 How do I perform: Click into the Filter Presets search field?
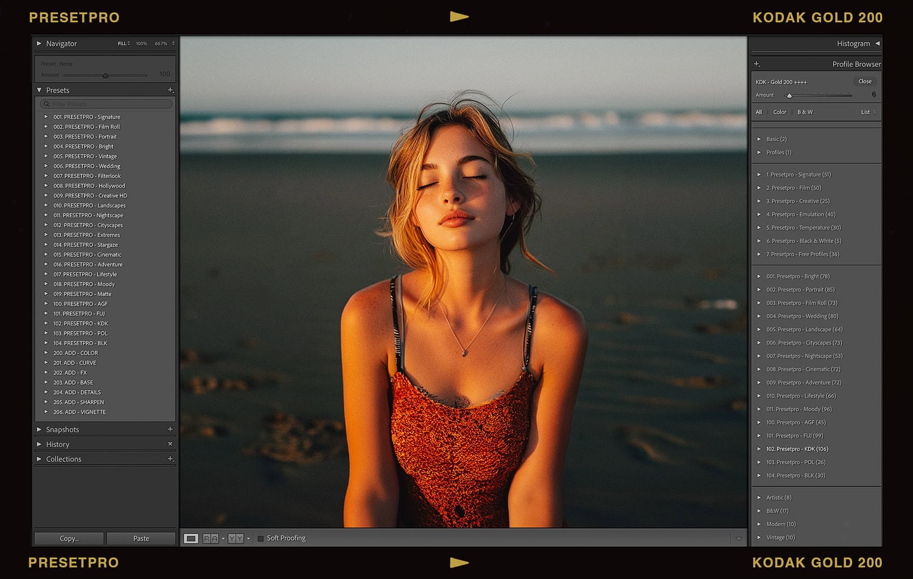click(107, 104)
